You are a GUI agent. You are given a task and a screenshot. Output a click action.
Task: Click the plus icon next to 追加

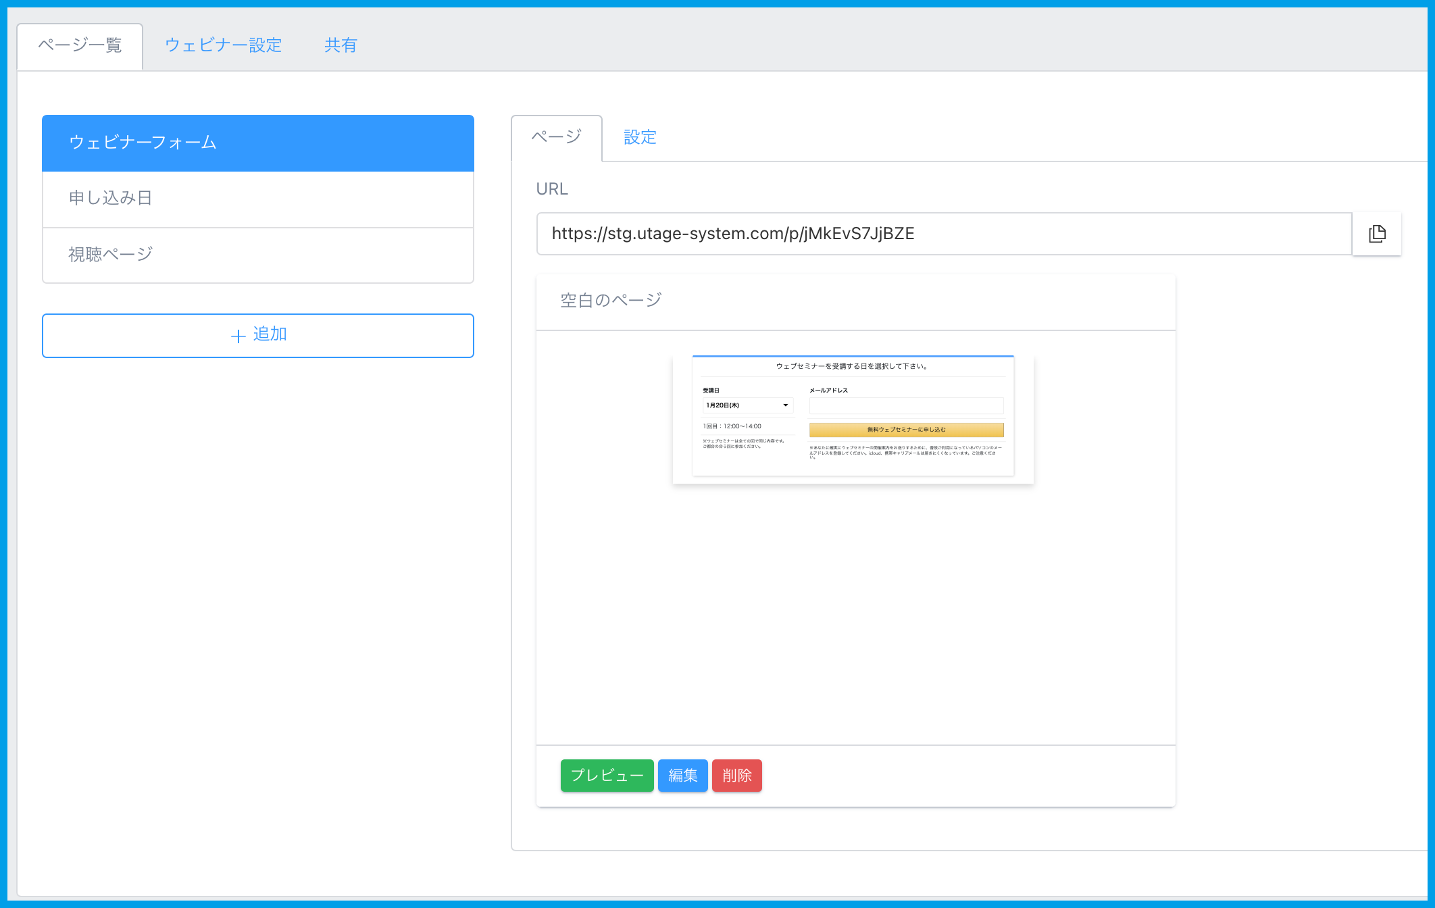click(238, 334)
